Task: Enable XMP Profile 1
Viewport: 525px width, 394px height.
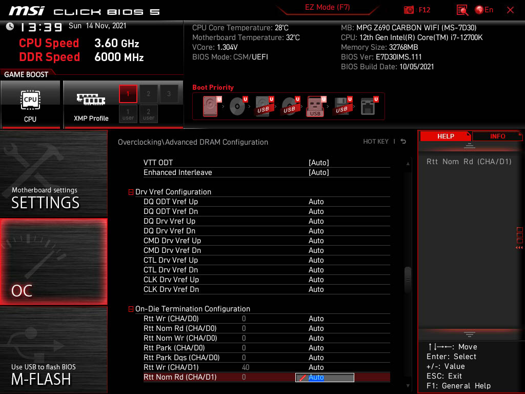Action: 128,94
